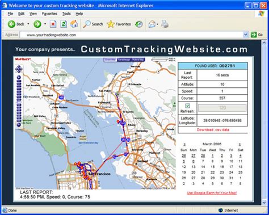This screenshot has width=269, height=215.
Task: Toggle the Refresh checkbox
Action: pos(187,106)
